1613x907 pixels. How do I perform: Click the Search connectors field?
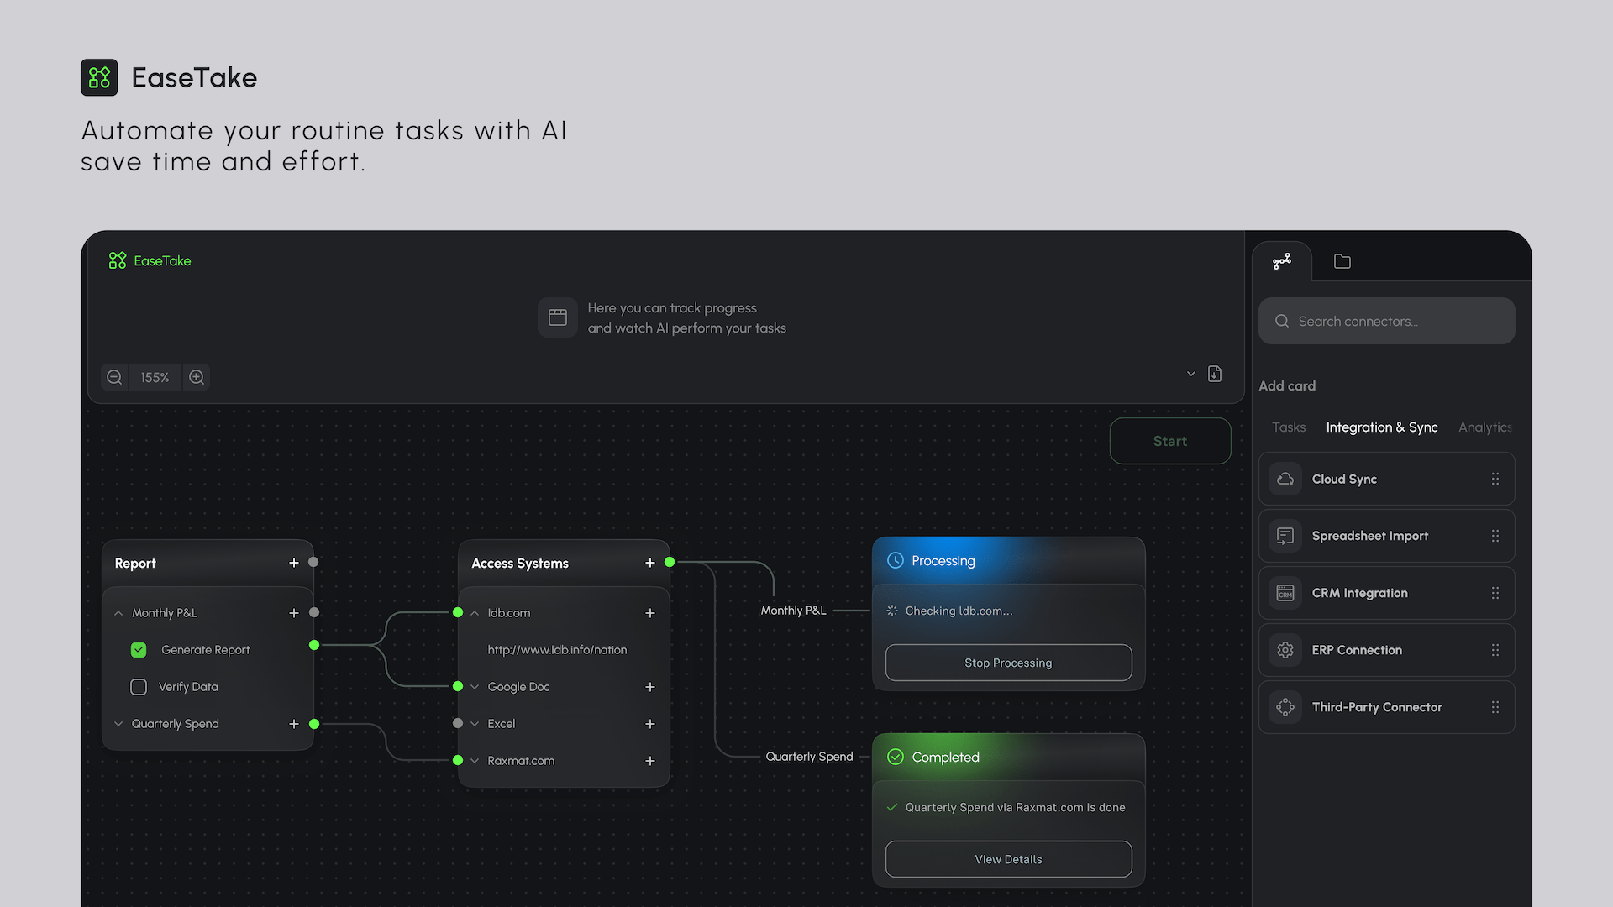tap(1386, 321)
